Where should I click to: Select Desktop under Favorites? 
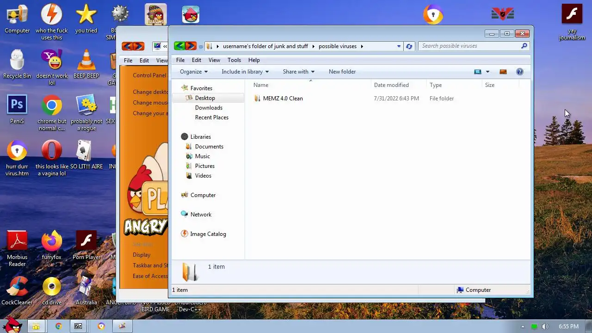click(x=205, y=98)
